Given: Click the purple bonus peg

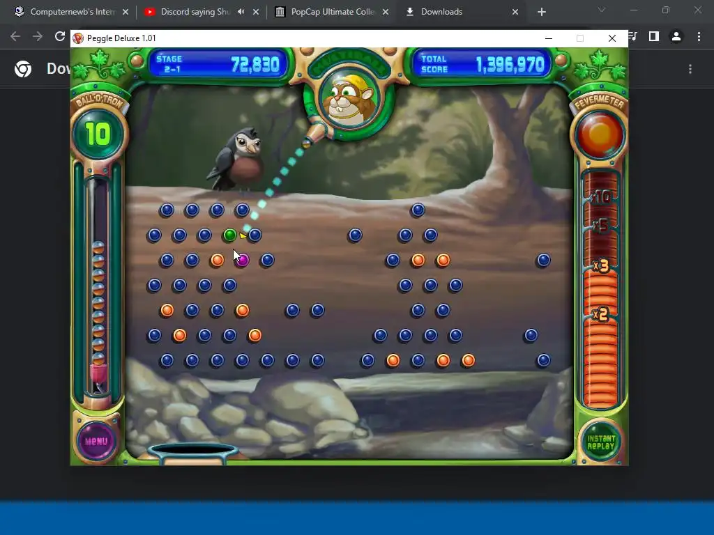Looking at the screenshot, I should tap(243, 261).
